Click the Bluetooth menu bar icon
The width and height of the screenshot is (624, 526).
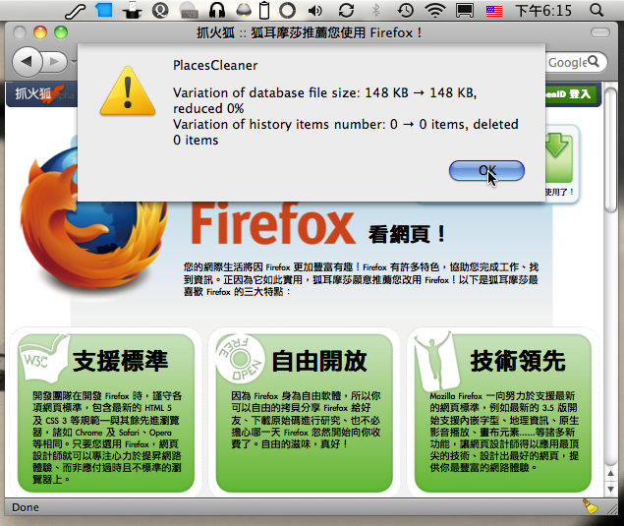click(375, 11)
